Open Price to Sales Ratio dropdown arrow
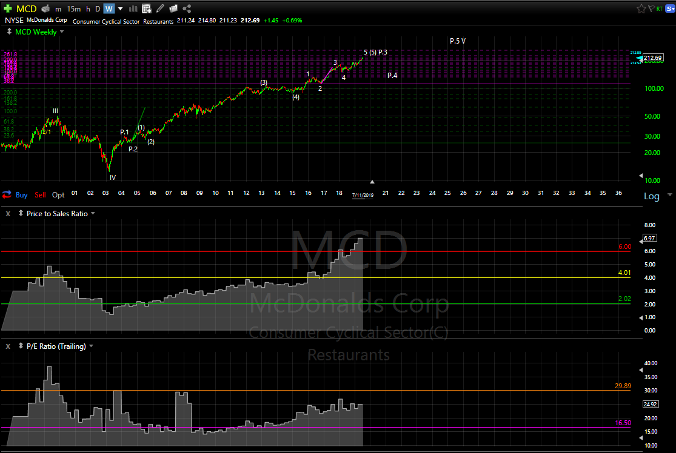This screenshot has width=676, height=453. 93,214
